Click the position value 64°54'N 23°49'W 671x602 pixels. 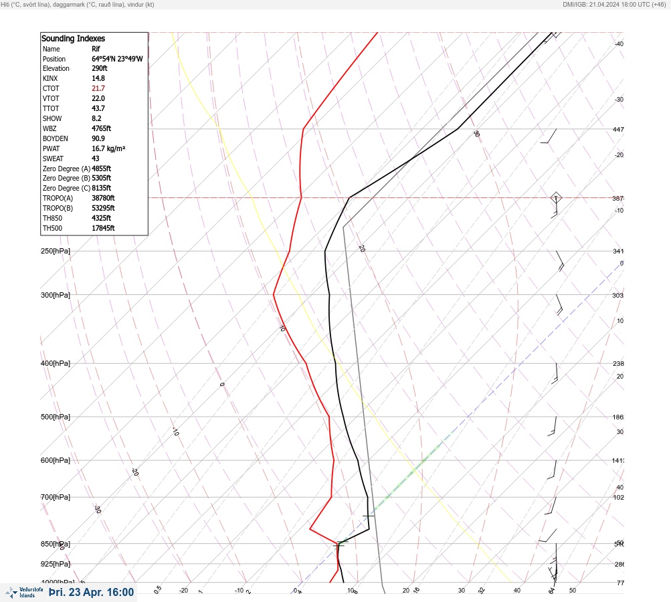coord(117,59)
